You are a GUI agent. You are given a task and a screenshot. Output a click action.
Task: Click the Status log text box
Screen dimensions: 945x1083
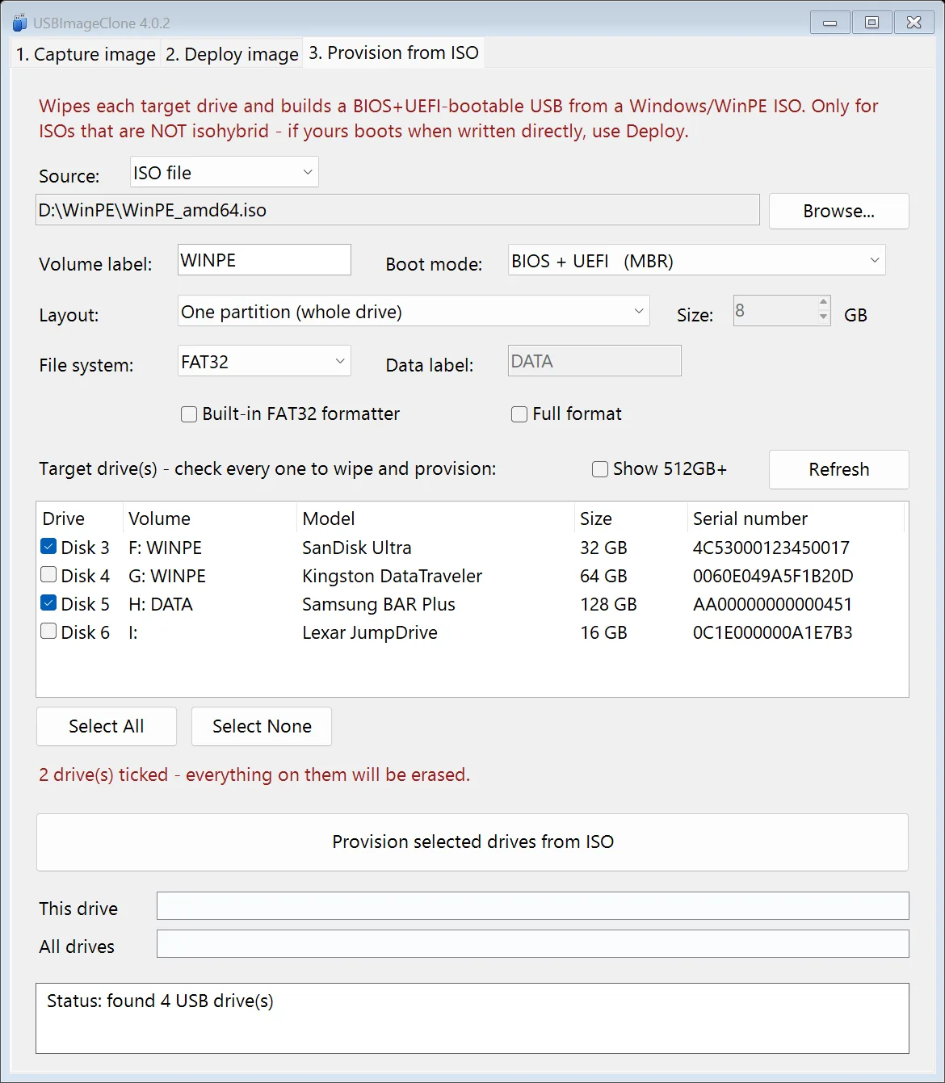[472, 1018]
